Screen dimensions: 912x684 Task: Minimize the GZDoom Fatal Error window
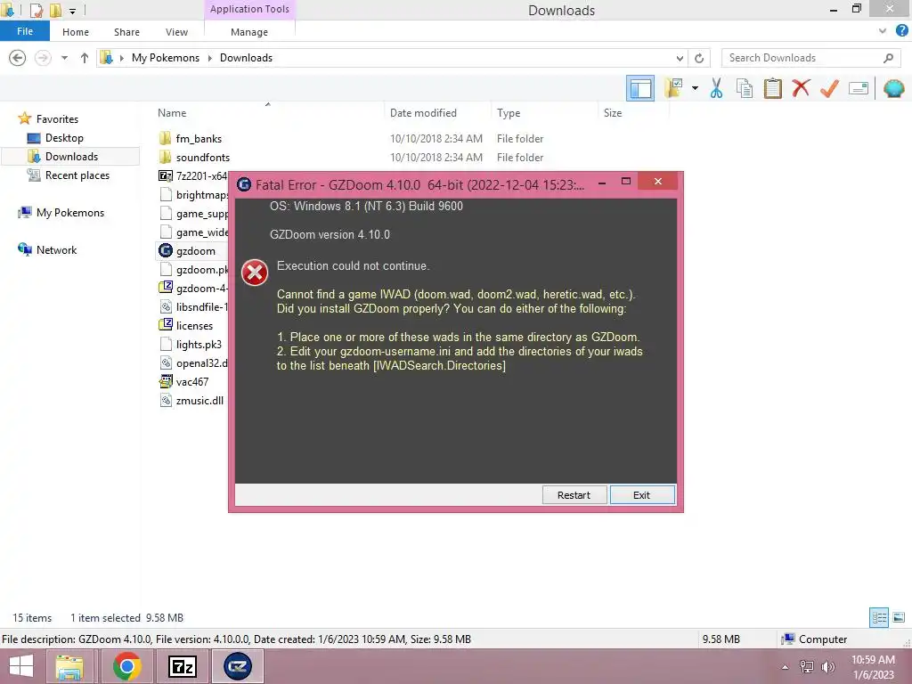coord(602,182)
